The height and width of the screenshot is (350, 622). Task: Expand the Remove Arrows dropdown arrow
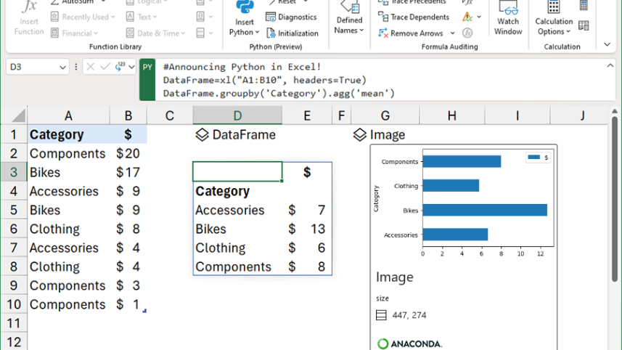pyautogui.click(x=453, y=33)
